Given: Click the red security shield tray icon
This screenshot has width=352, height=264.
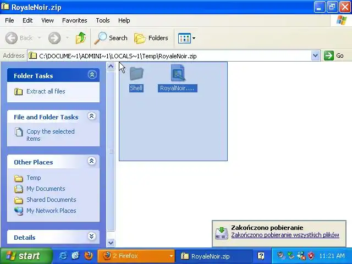Looking at the screenshot, I should coord(311,256).
